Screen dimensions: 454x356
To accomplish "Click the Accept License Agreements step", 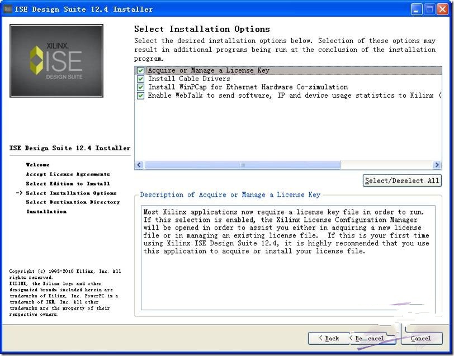I will tap(68, 174).
